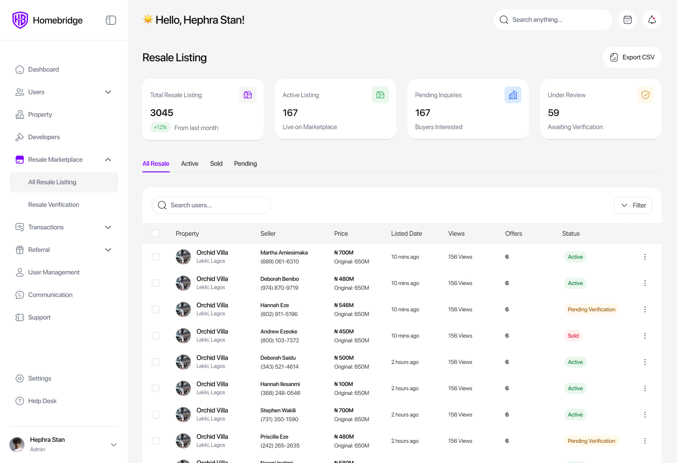This screenshot has height=463, width=677.
Task: Expand the Transactions submenu
Action: (x=108, y=227)
